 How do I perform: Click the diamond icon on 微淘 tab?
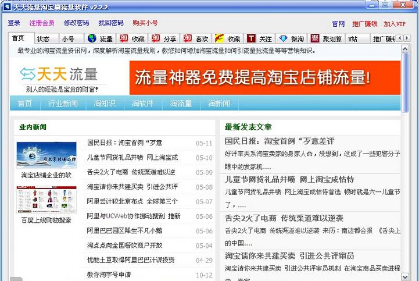283,38
